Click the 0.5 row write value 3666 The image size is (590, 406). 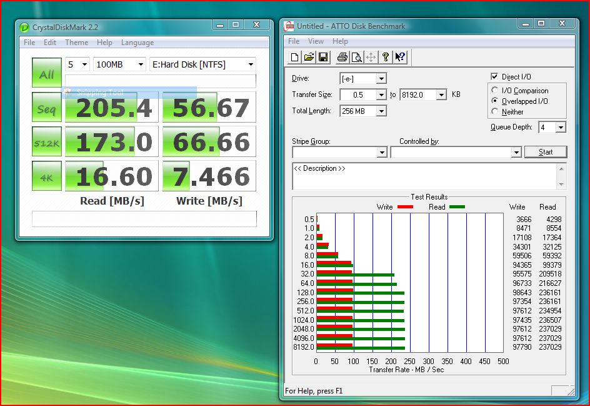point(524,219)
